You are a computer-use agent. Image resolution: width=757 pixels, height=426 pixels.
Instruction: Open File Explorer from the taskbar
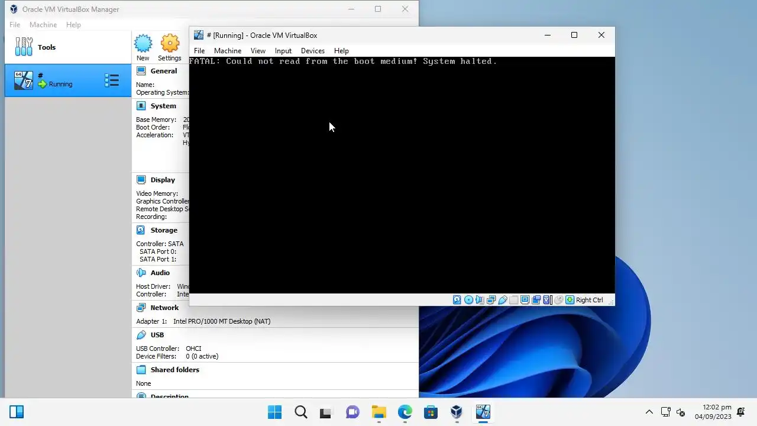(378, 412)
